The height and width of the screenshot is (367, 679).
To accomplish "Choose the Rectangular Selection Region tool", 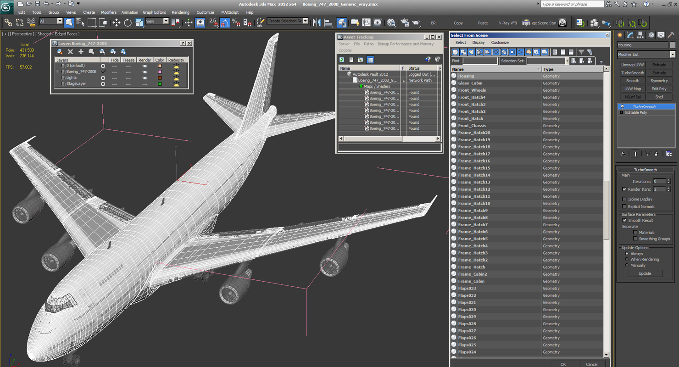I will click(x=92, y=22).
